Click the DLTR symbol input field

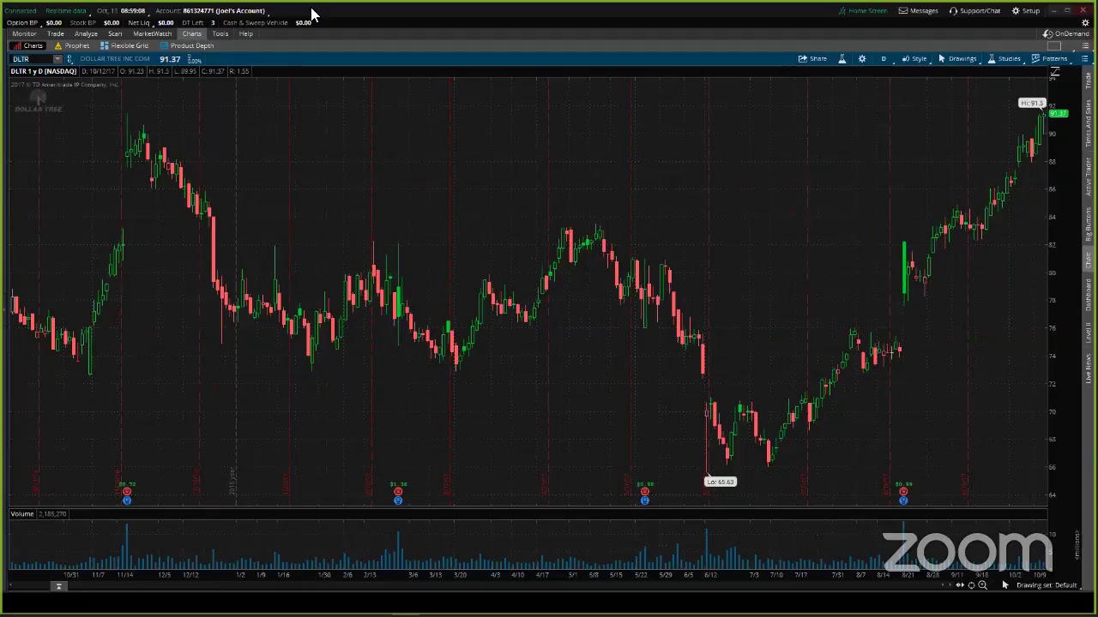point(31,59)
